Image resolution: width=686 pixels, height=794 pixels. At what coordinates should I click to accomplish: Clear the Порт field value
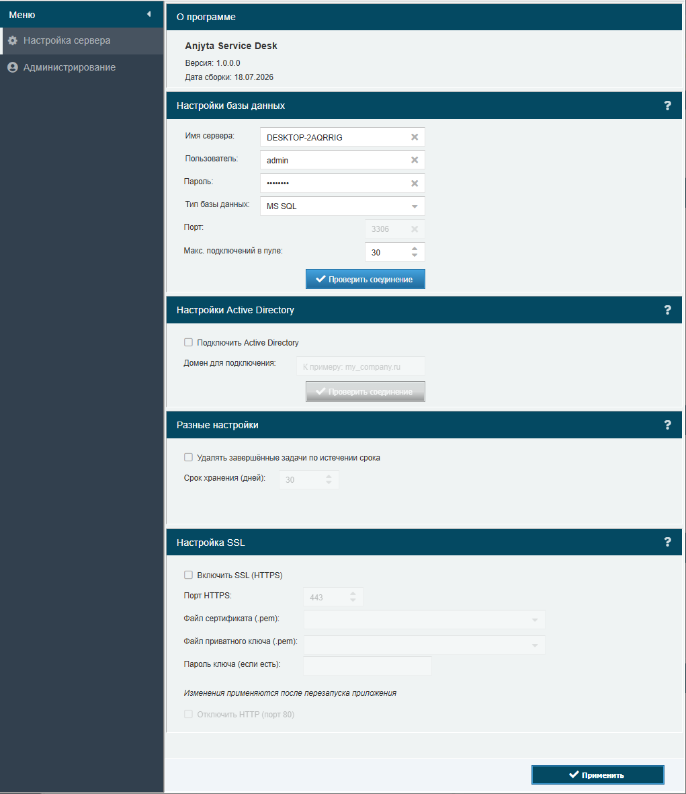(415, 229)
